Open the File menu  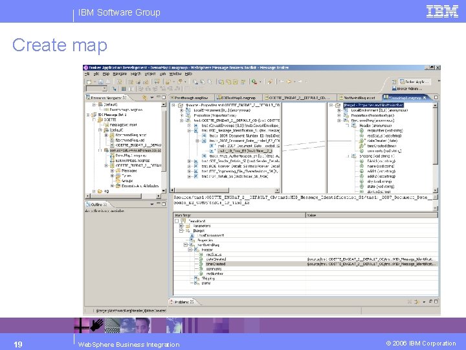(x=87, y=74)
